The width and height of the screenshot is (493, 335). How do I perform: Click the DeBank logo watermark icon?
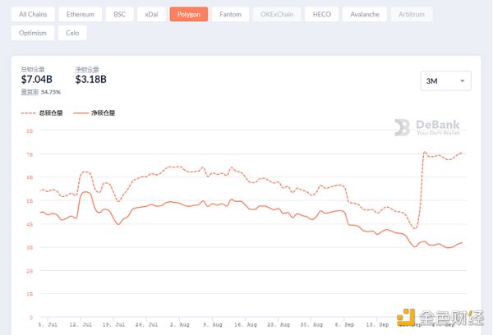pyautogui.click(x=402, y=127)
